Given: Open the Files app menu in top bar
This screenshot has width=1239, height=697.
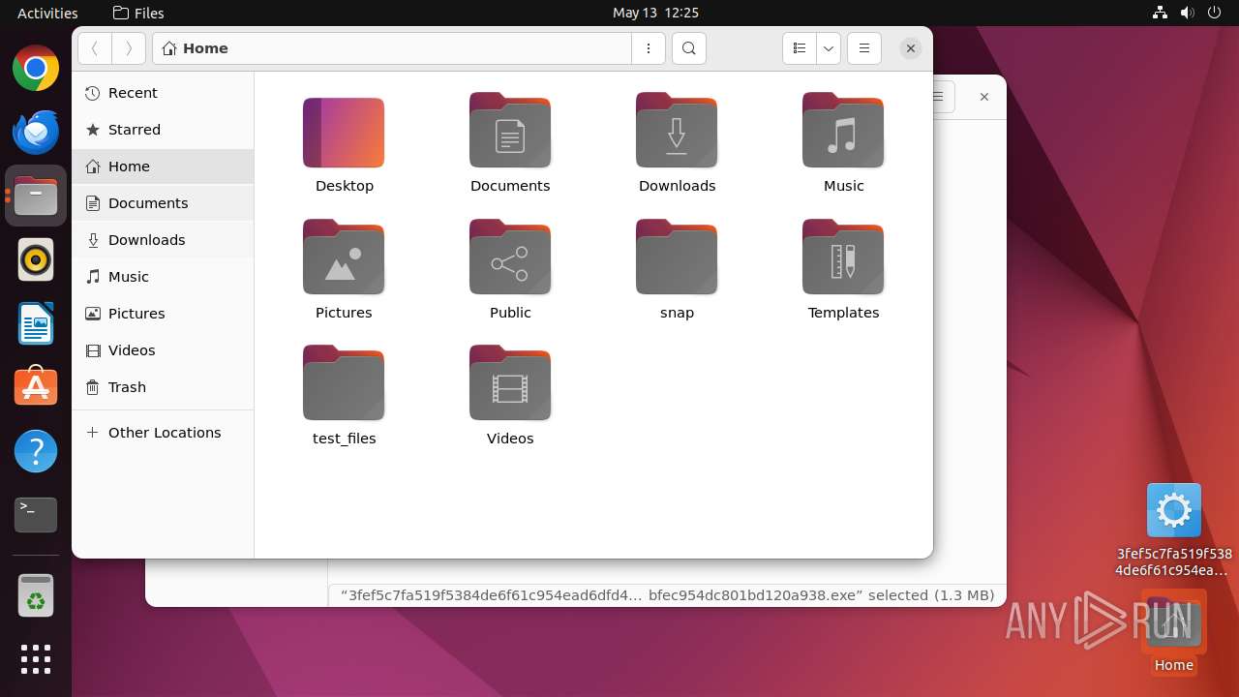Looking at the screenshot, I should 138,13.
